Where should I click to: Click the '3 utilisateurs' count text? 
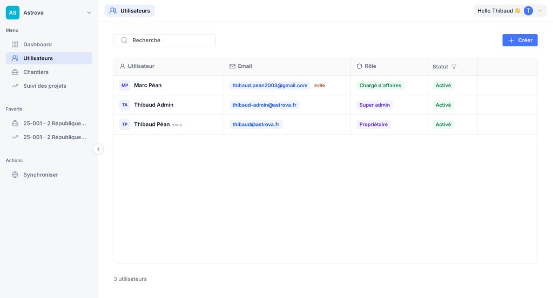130,279
